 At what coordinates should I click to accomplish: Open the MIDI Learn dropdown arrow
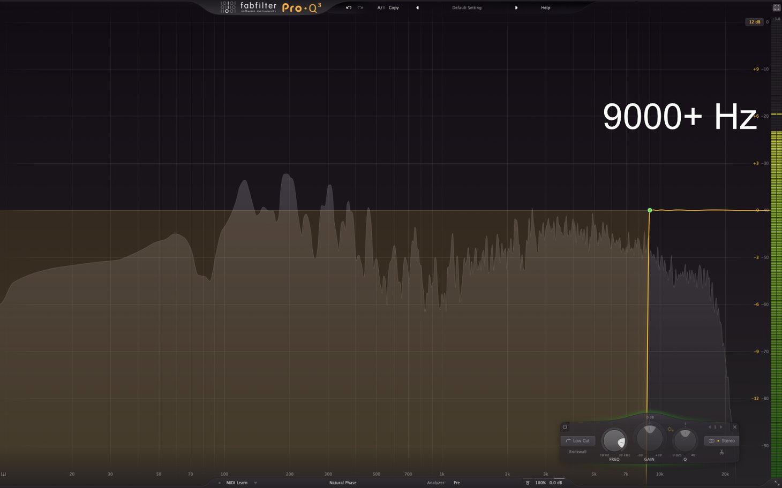(x=255, y=483)
